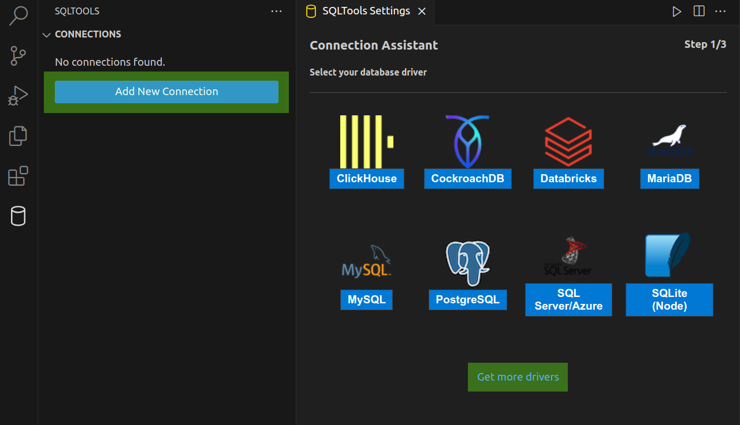Image resolution: width=740 pixels, height=425 pixels.
Task: Click the SQLTOOLS panel title
Action: click(77, 11)
